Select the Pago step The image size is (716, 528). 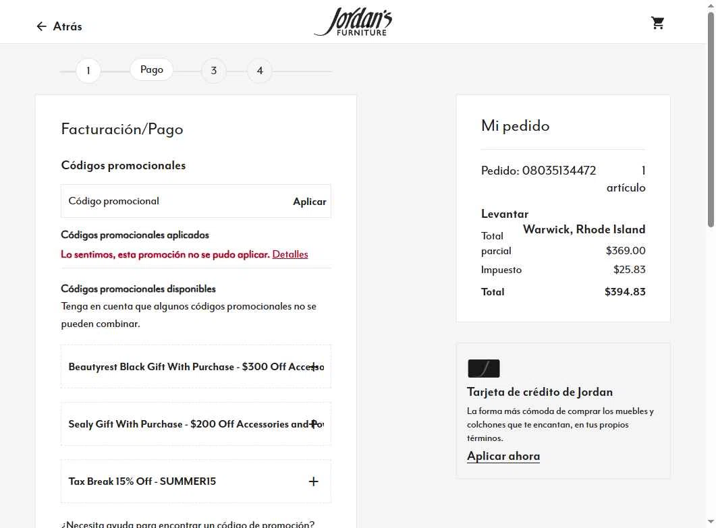click(x=152, y=70)
